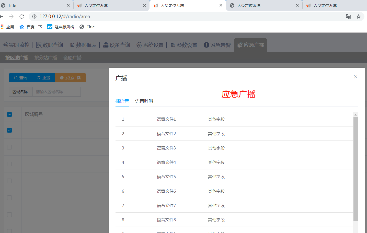Click the 查询 search button
The width and height of the screenshot is (367, 233).
(x=20, y=78)
